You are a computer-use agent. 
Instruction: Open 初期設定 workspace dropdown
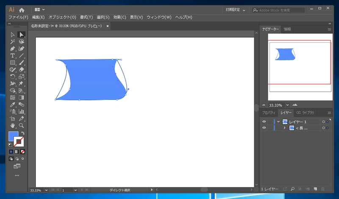[x=236, y=10]
